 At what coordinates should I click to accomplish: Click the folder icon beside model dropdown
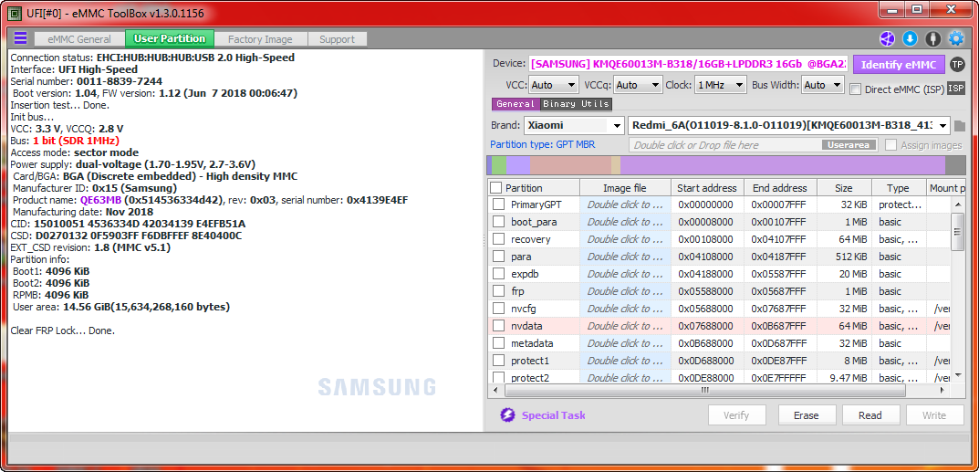(960, 126)
